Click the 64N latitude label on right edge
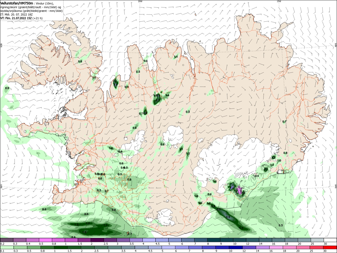This screenshot has height=253, width=337. [x=336, y=186]
